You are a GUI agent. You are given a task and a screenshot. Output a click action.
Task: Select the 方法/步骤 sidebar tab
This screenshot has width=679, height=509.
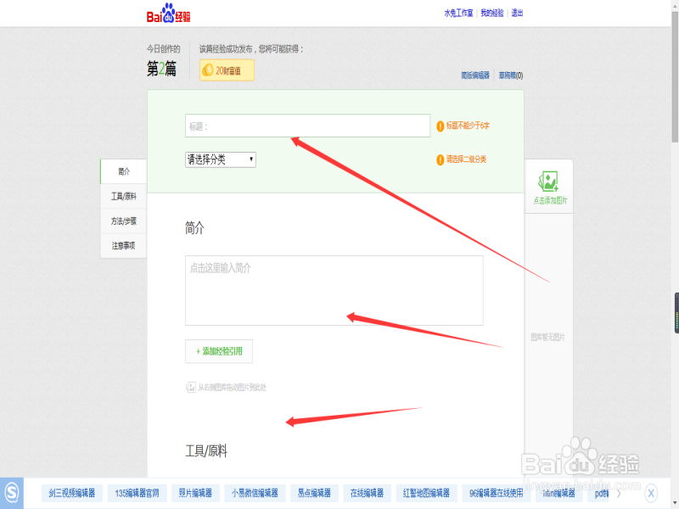tap(124, 221)
